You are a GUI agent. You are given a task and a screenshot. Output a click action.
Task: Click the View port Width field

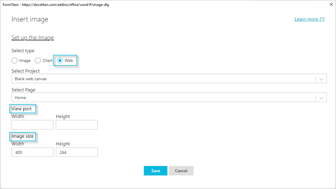pos(33,125)
